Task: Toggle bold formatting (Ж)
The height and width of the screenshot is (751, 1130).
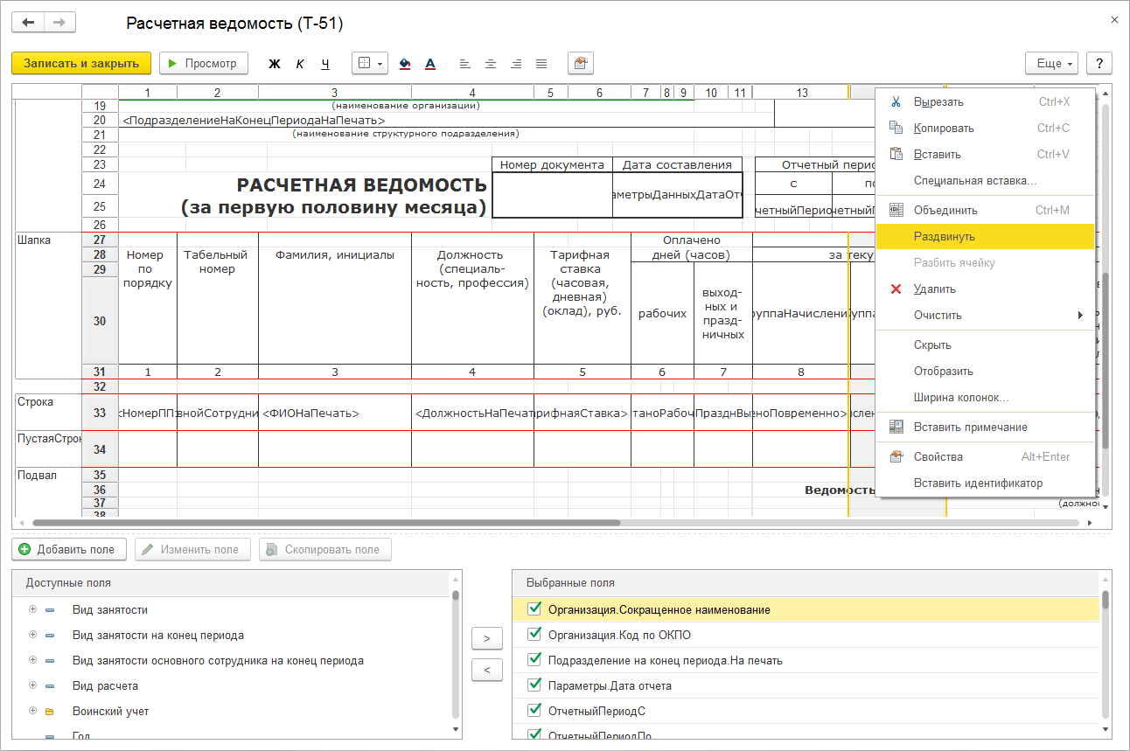Action: pos(274,64)
